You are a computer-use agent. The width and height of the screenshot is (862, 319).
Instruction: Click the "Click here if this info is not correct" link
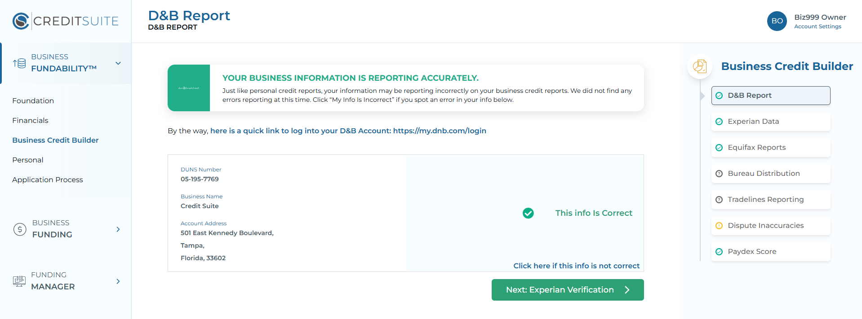(x=576, y=266)
